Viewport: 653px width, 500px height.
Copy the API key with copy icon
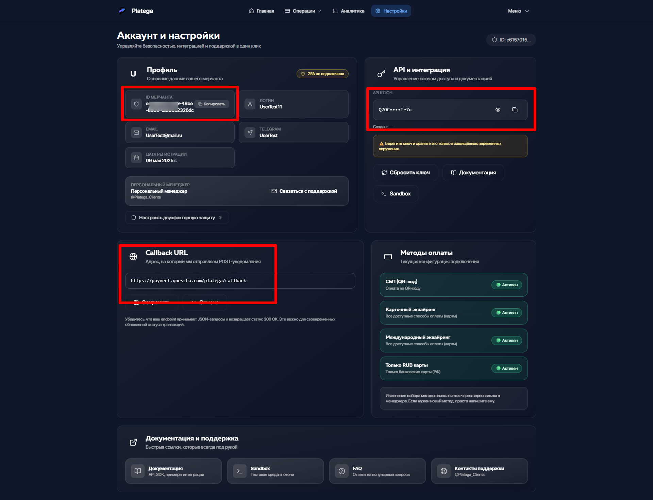coord(515,110)
